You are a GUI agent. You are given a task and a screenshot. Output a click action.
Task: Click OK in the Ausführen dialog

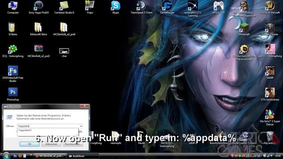click(30, 144)
